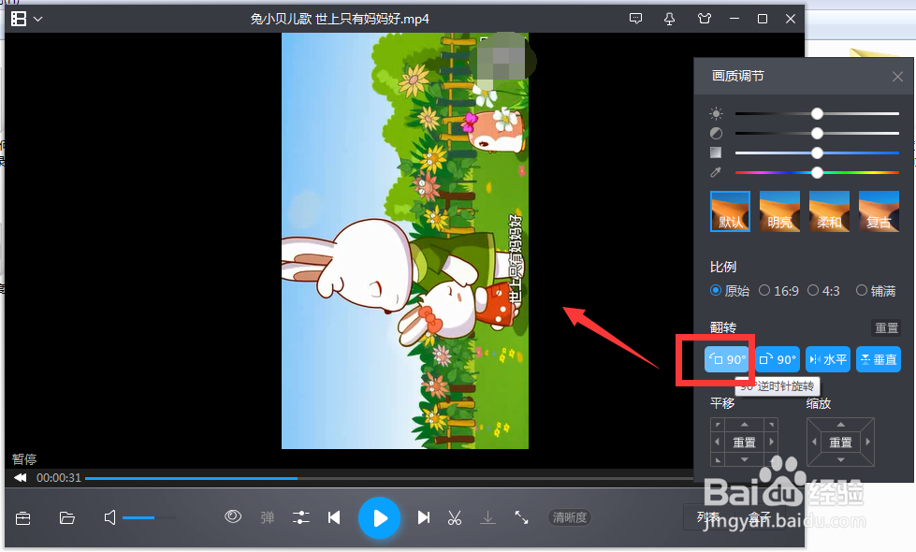The width and height of the screenshot is (916, 552).
Task: Reset zoom with 缩放 重置 button
Action: 840,443
